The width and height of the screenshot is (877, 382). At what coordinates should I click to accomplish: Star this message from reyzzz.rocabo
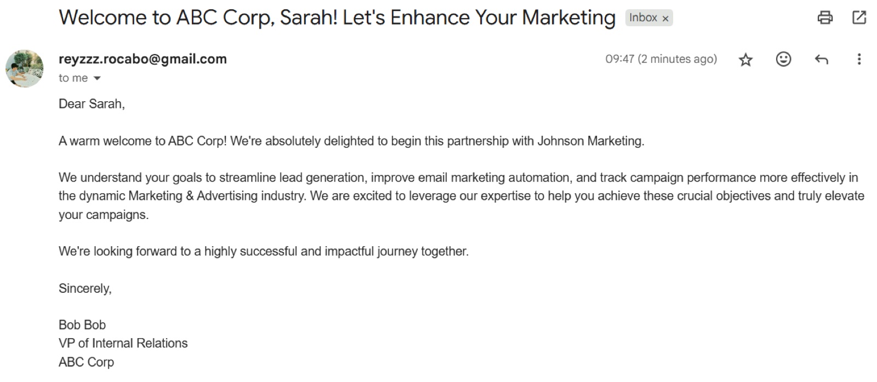click(x=745, y=59)
